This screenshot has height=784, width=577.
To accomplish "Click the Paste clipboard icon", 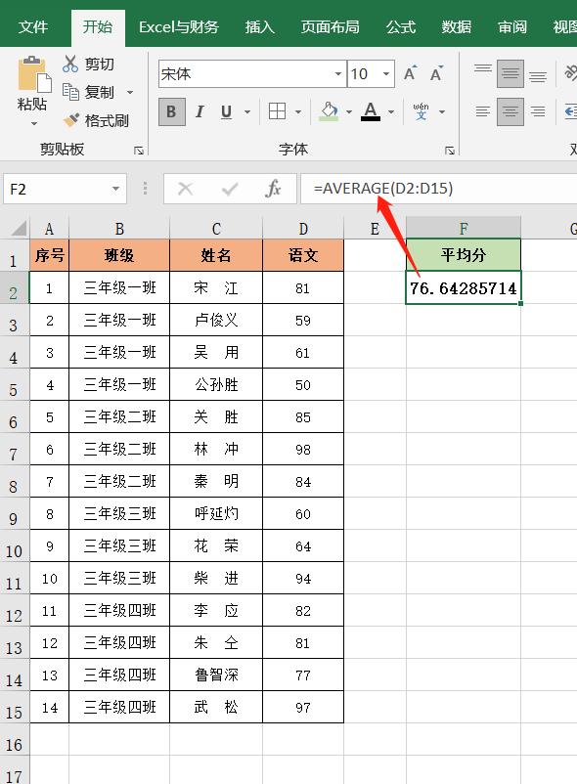I will point(33,74).
